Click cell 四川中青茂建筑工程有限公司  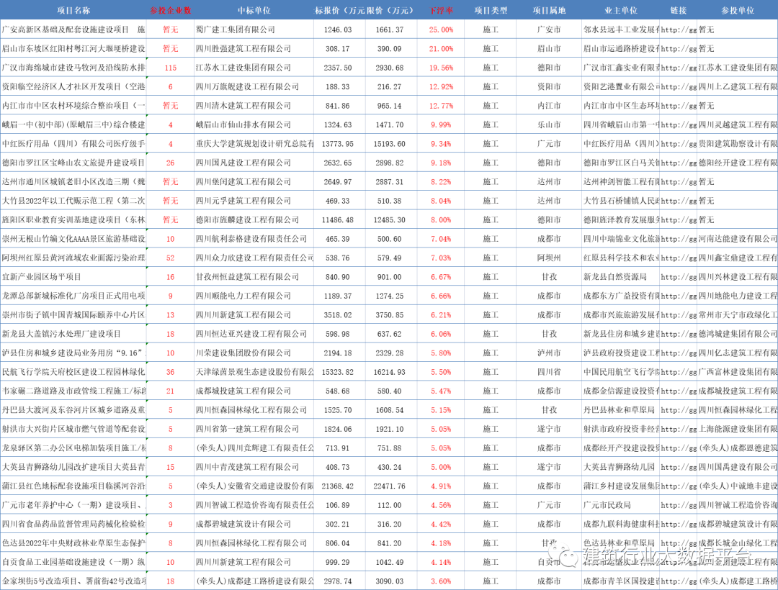click(x=247, y=467)
